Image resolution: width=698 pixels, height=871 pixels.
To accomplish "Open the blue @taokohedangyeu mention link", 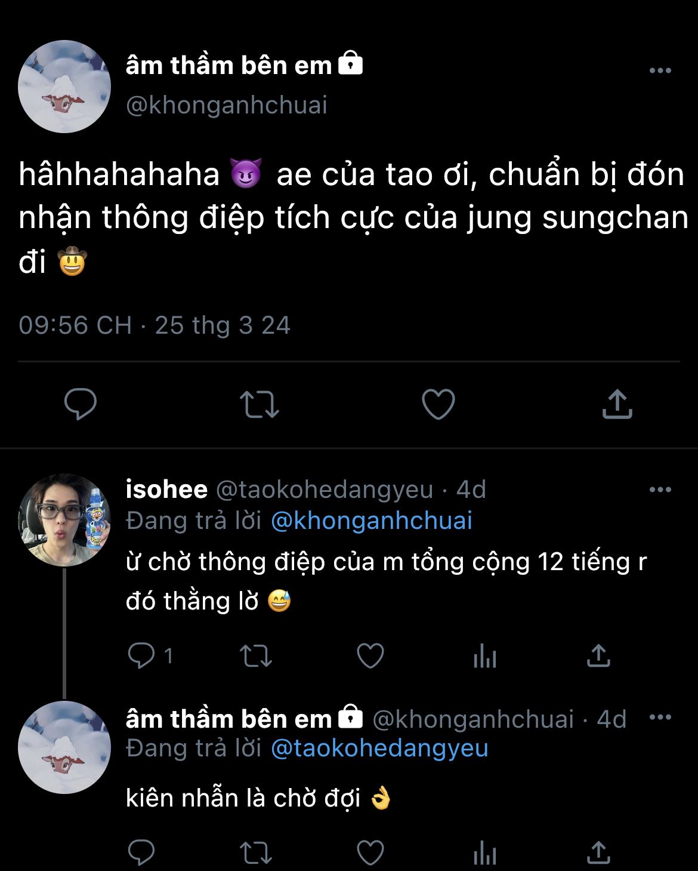I will 379,748.
